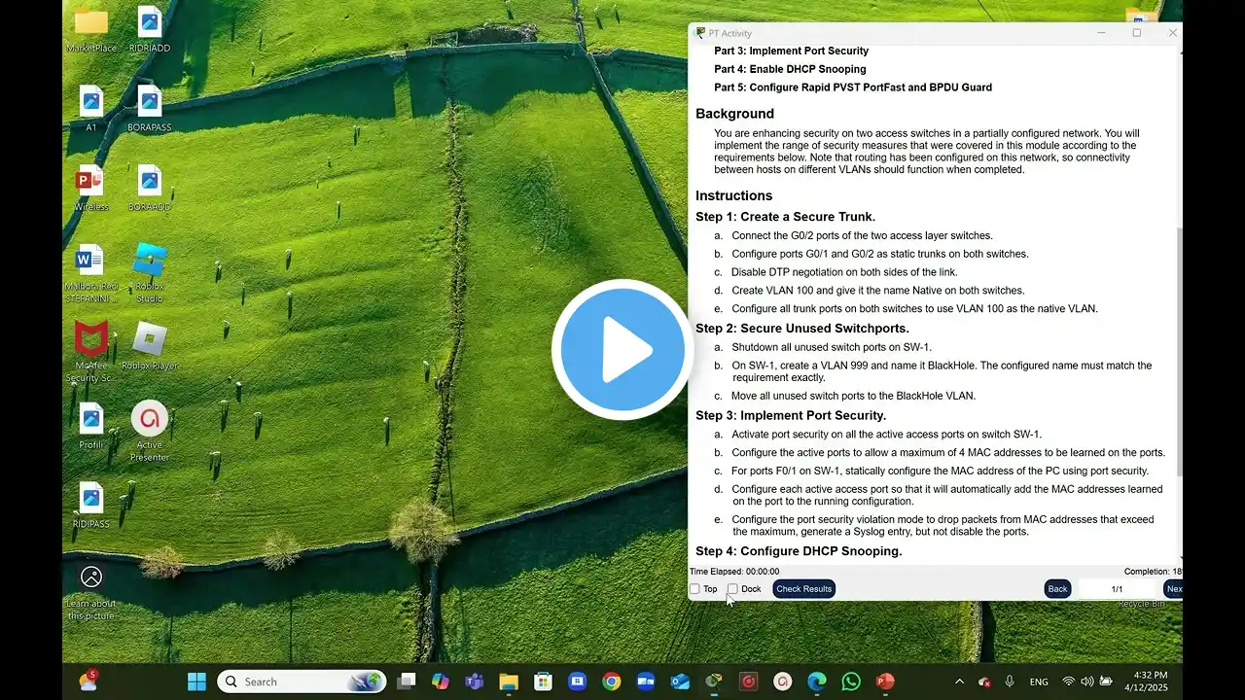
Task: Enable the Top checkbox
Action: coord(694,589)
